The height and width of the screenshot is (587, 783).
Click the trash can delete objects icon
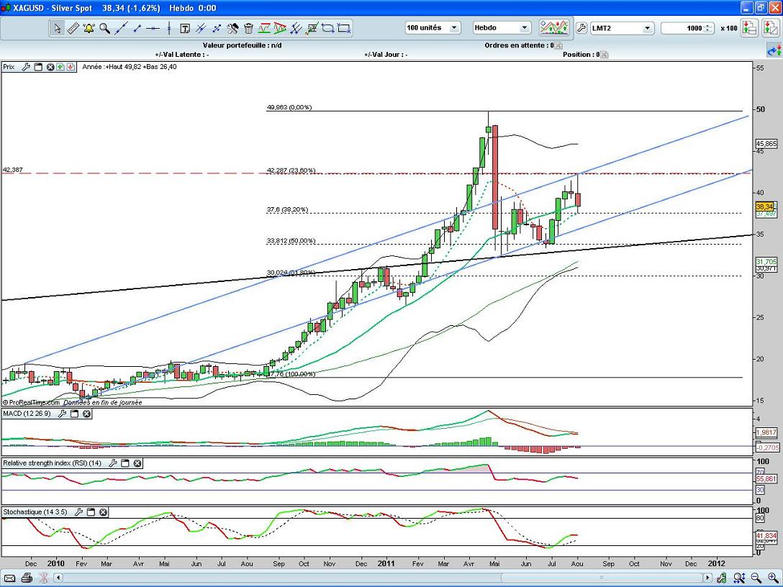click(x=248, y=28)
